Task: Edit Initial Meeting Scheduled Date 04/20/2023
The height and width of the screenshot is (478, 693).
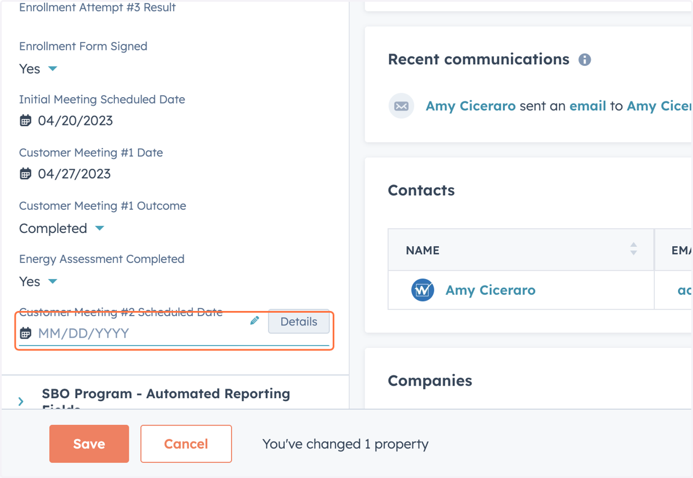Action: (x=75, y=121)
